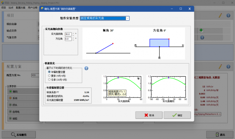Click the help icon in the 项目 panel header

coord(228,16)
